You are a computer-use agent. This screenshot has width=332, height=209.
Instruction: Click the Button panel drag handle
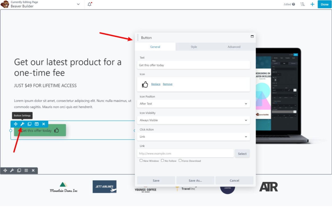coord(138,38)
